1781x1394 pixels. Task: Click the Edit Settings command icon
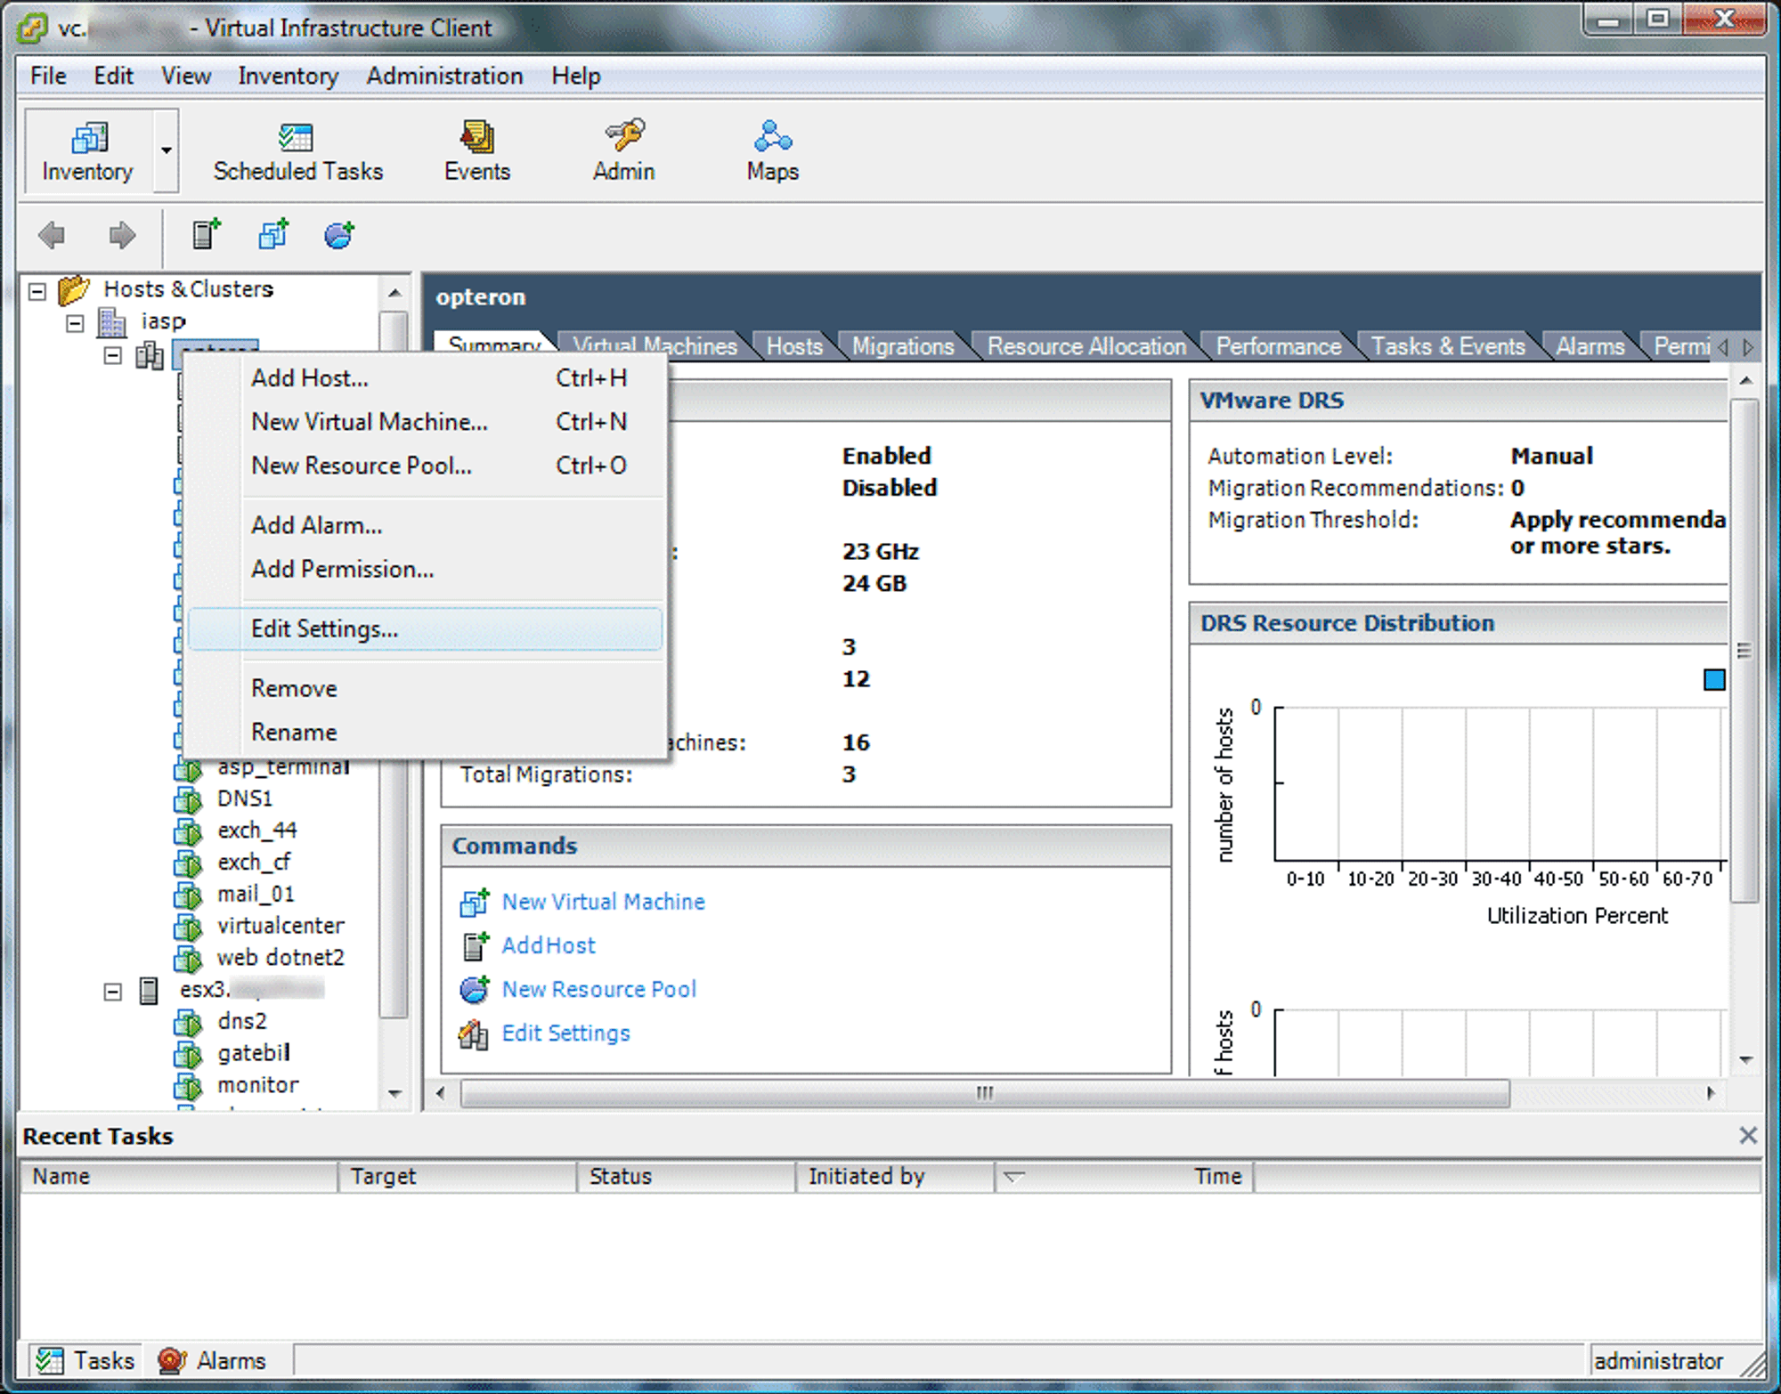(474, 1033)
